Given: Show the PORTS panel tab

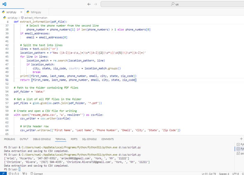Looking at the screenshot, I should click(74, 139).
